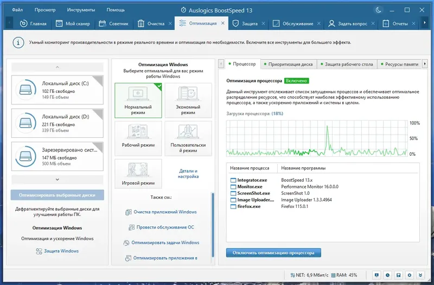Screen dimensions: 434x285
Task: Select the Процессор sub-tab
Action: pyautogui.click(x=242, y=64)
